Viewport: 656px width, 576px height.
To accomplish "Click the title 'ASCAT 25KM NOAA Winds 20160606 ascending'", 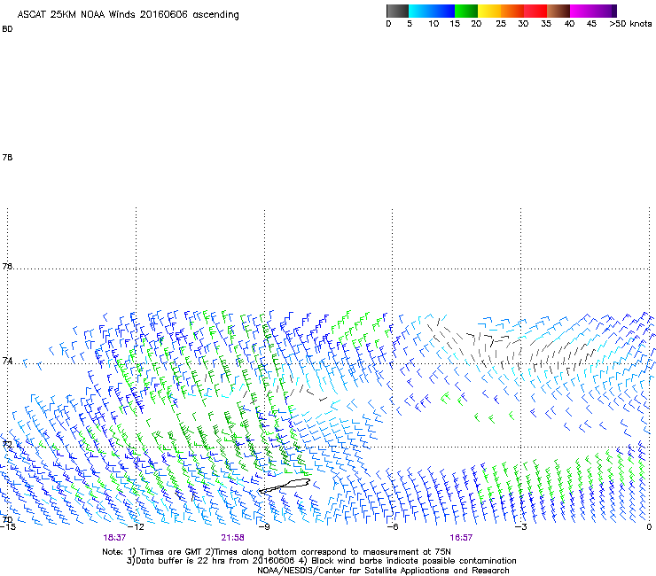I will point(128,15).
